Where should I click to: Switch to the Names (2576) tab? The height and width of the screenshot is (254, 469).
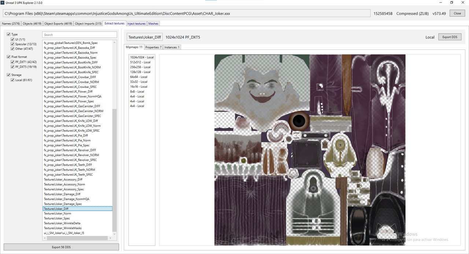click(x=11, y=23)
